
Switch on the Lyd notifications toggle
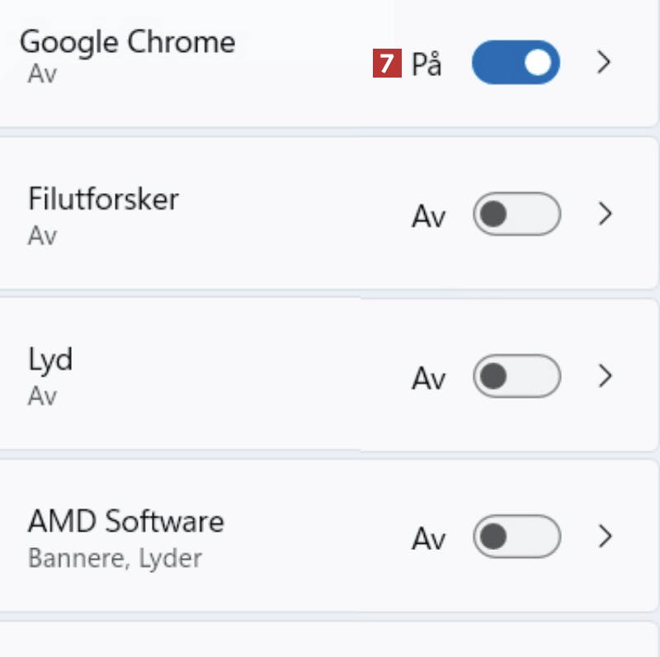click(x=516, y=376)
